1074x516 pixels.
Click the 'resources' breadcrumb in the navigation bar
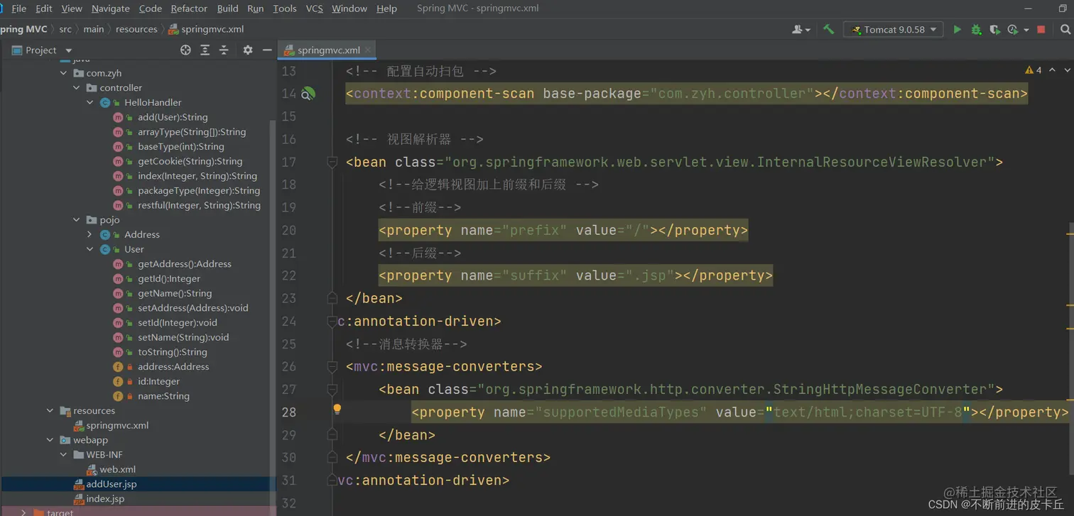pyautogui.click(x=136, y=29)
